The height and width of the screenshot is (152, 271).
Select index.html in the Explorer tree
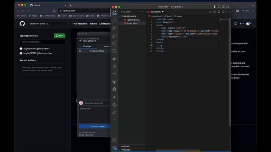point(132,23)
